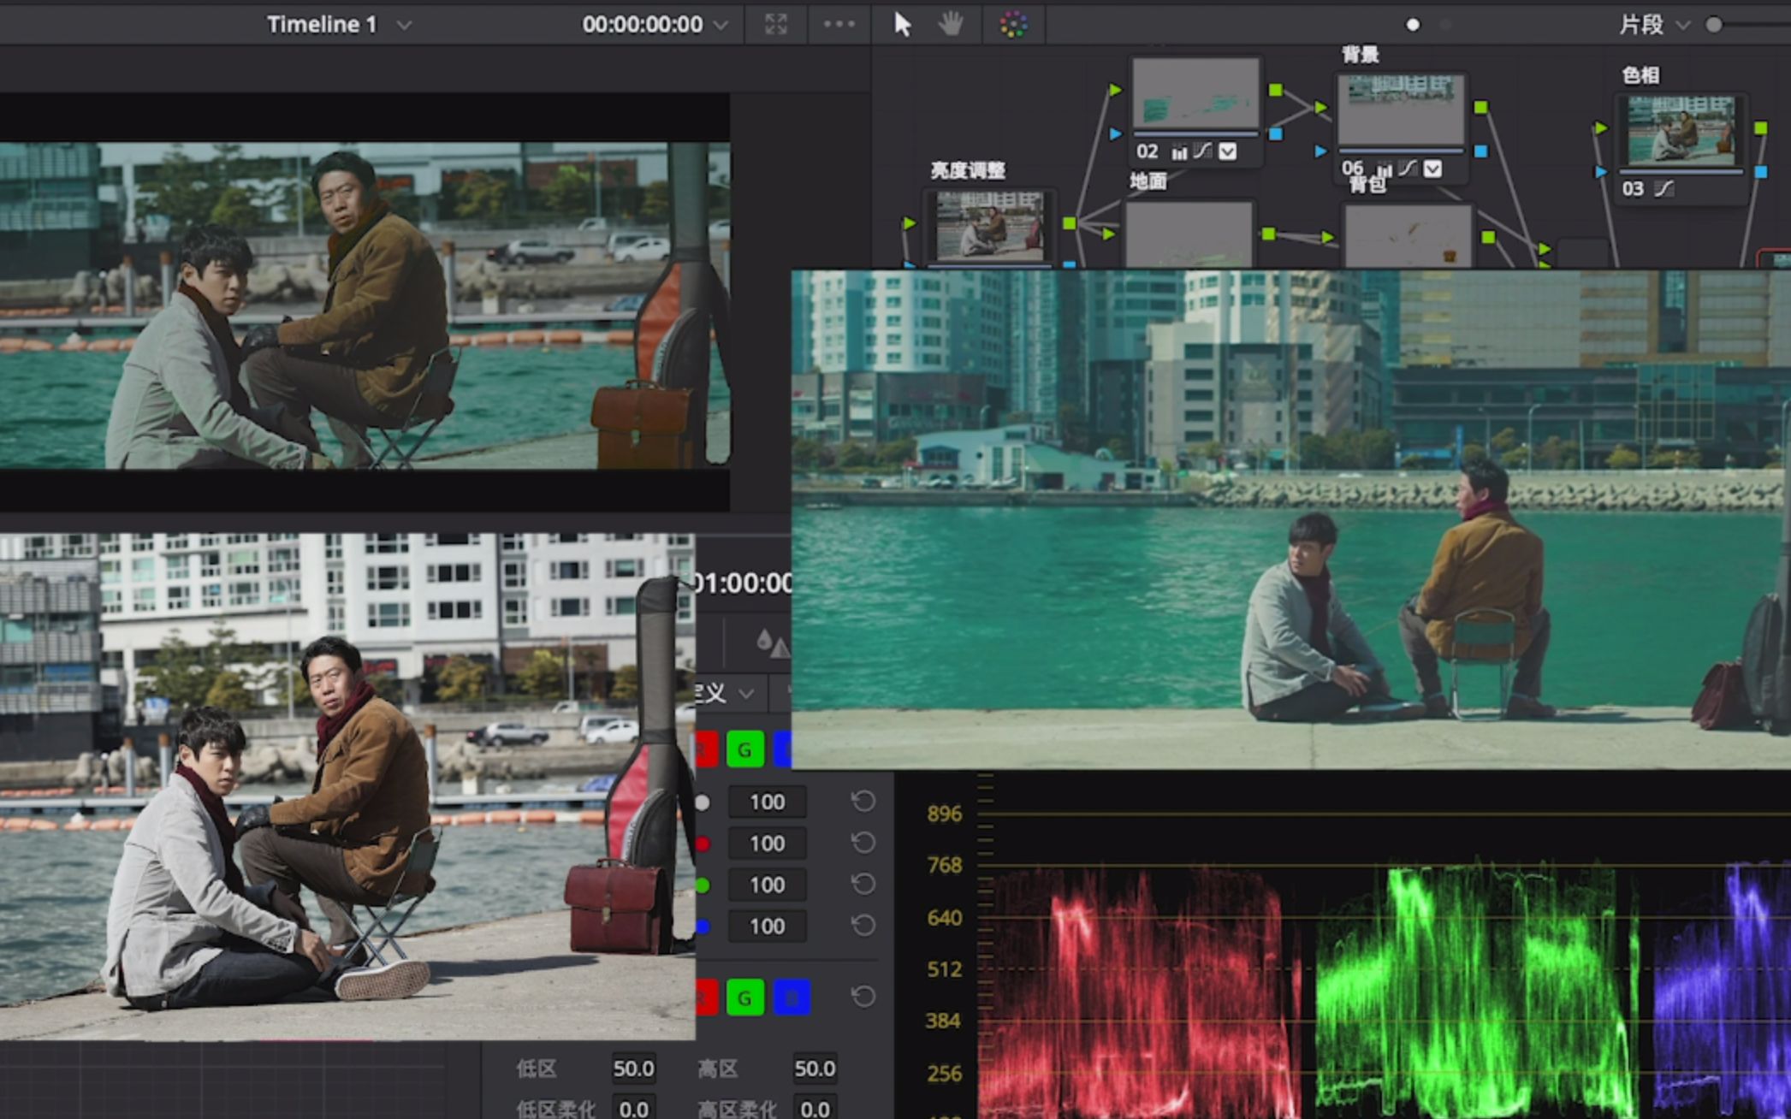The height and width of the screenshot is (1119, 1791).
Task: Reset the white master intensity 100 value
Action: (x=863, y=802)
